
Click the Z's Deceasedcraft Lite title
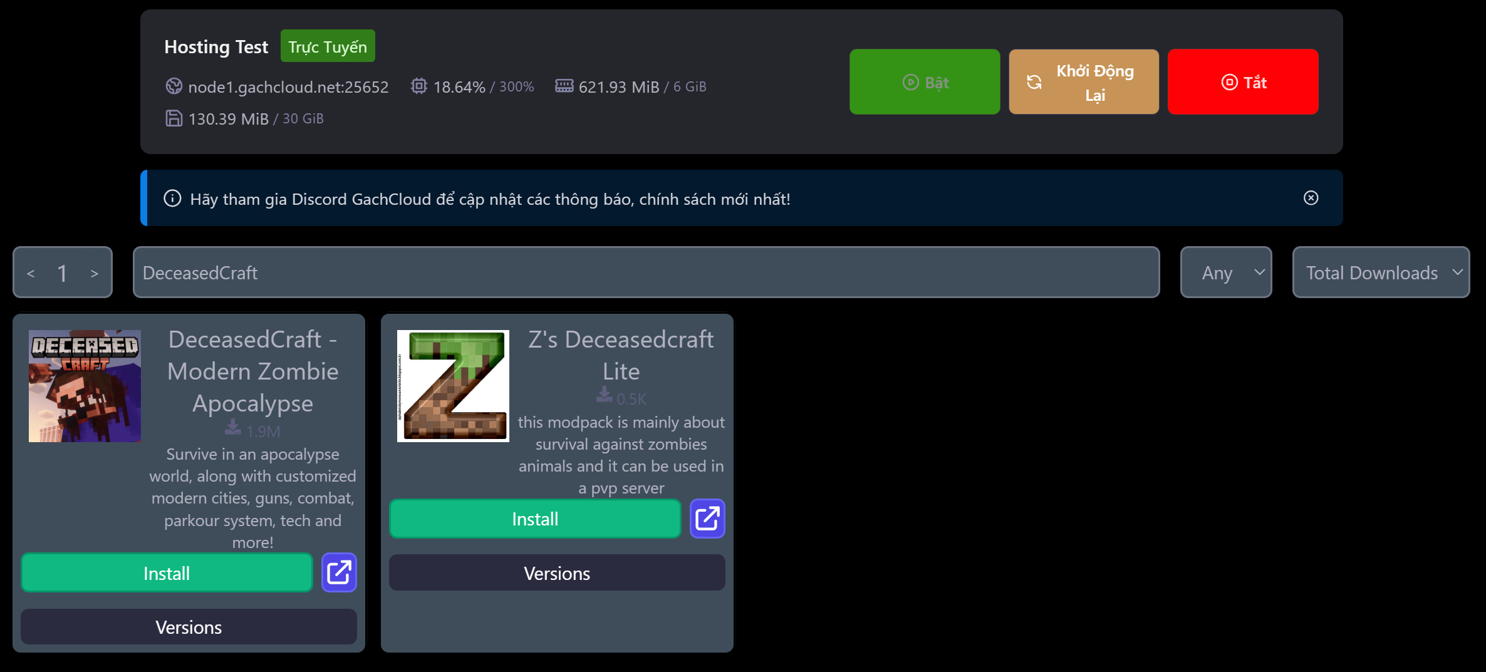621,355
